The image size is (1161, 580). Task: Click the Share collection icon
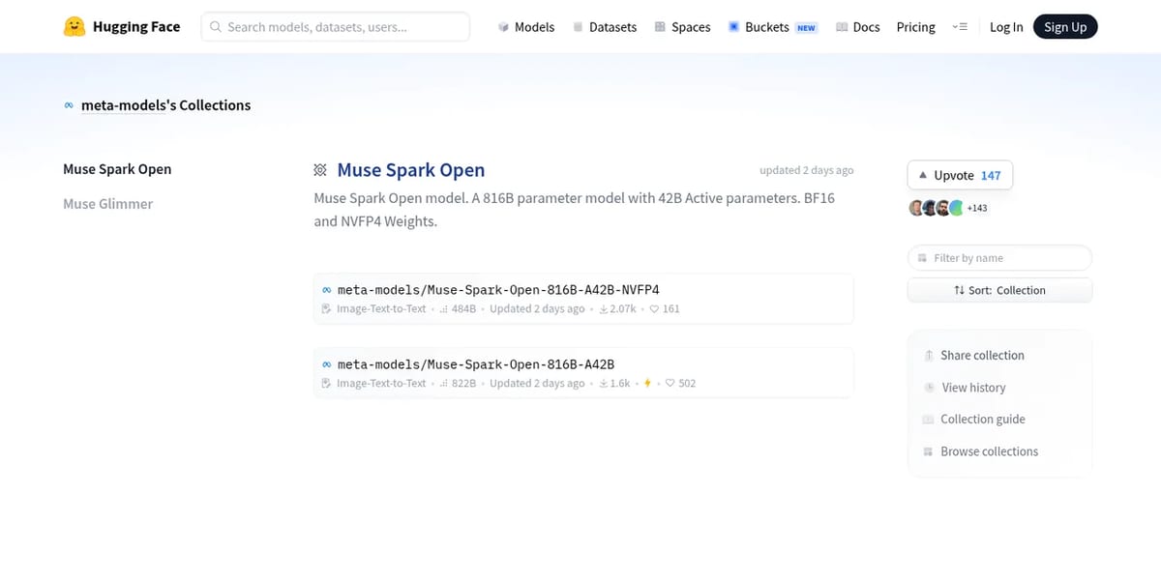pos(929,356)
